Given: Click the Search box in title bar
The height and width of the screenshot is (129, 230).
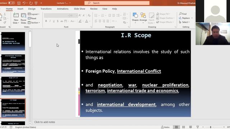Looking at the screenshot, I should (x=117, y=3).
